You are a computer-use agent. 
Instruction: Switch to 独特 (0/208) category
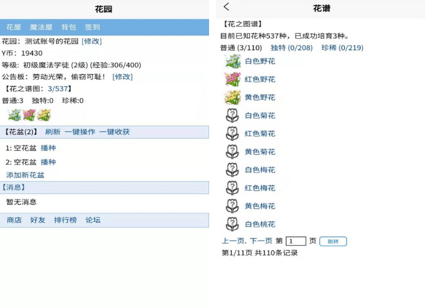291,48
